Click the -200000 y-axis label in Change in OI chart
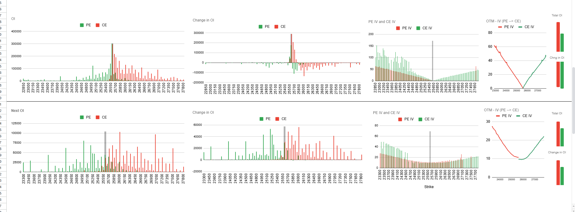Viewport: 575px width, 212px height. (x=198, y=83)
